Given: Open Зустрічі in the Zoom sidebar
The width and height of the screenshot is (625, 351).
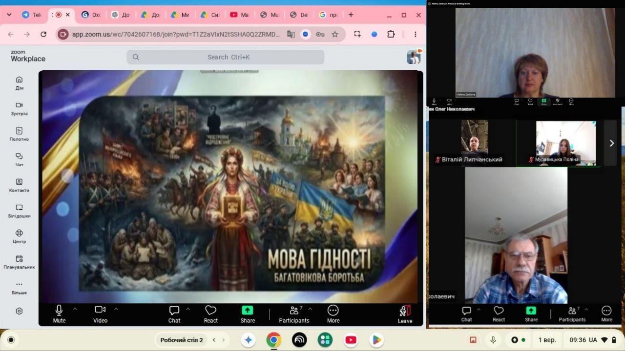Looking at the screenshot, I should 19,109.
